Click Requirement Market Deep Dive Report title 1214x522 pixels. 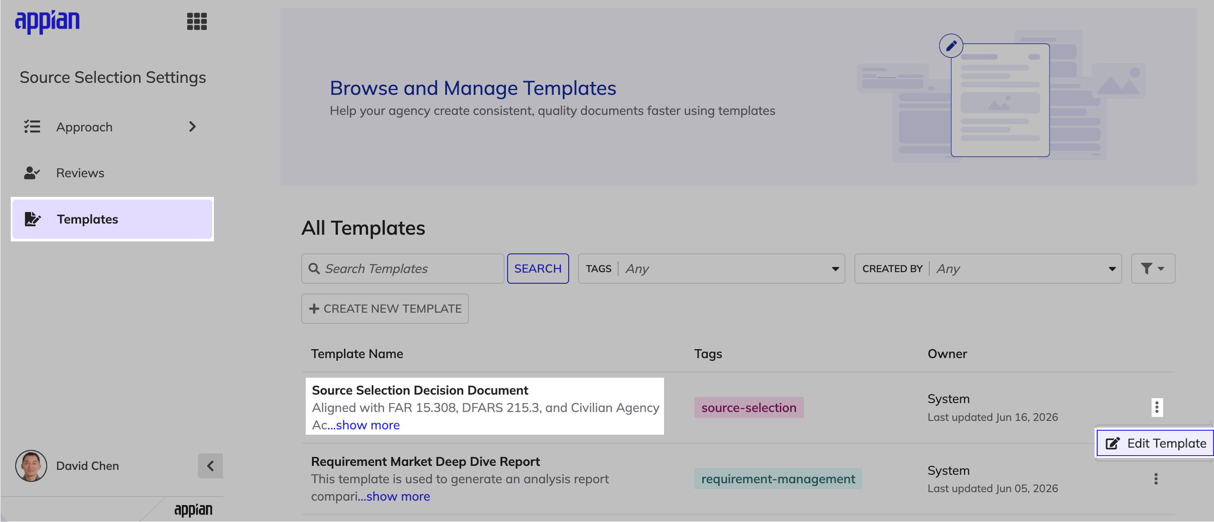(426, 461)
